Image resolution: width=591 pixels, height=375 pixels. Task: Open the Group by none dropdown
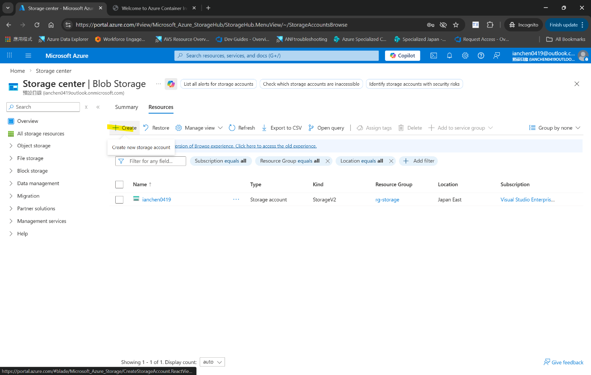click(555, 128)
